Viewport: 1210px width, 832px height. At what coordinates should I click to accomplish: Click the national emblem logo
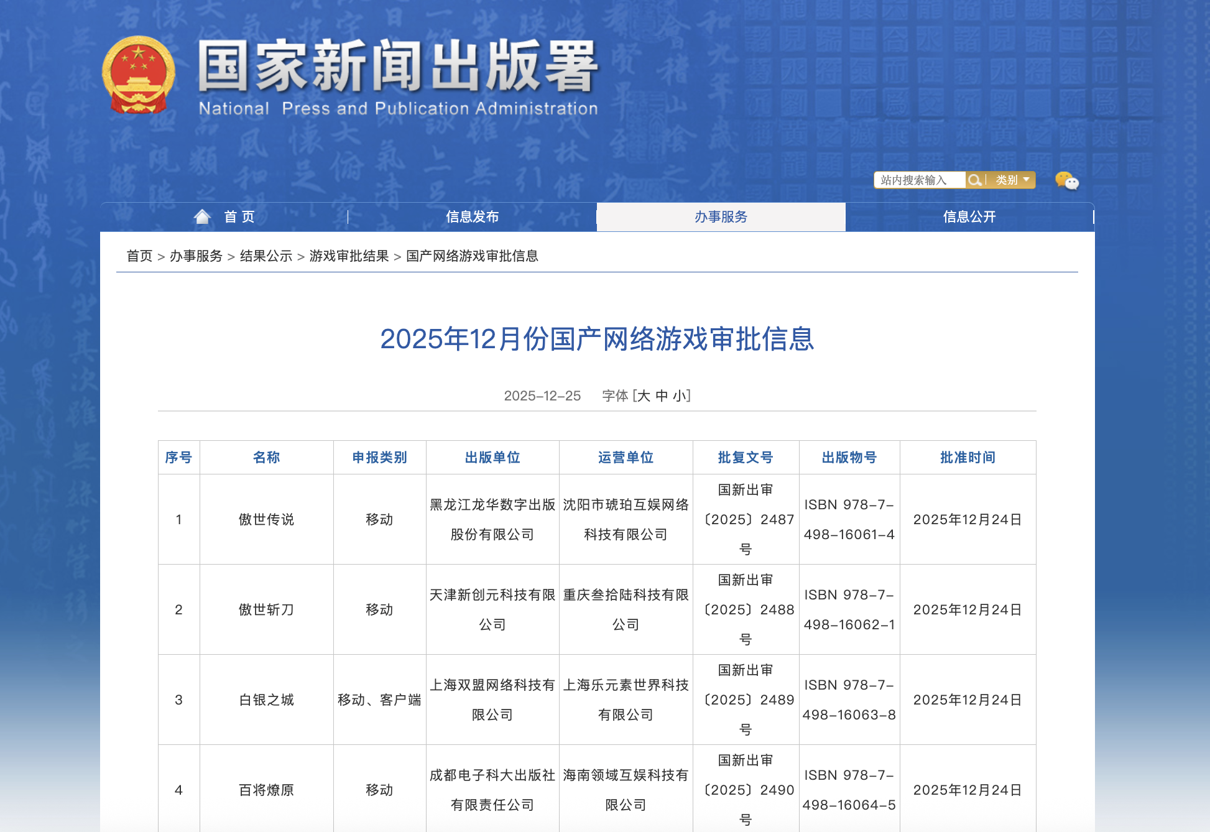[x=138, y=75]
